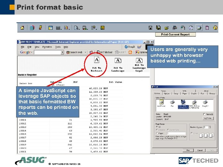Viewport: 223px width, 167px height.
Task: Expand the Google search box dropdown arrow
Action: [x=62, y=52]
